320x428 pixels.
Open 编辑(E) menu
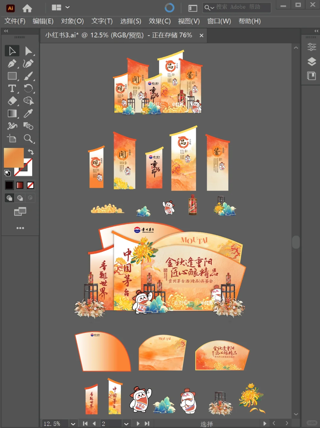tap(43, 21)
